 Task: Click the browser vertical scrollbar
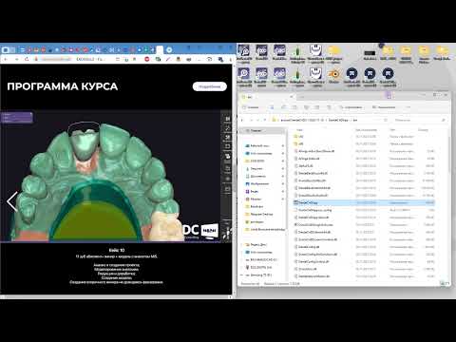point(234,178)
